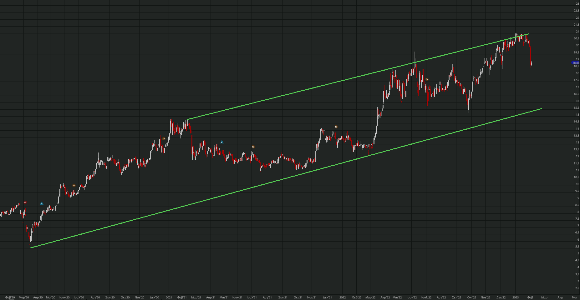This screenshot has width=580, height=300.
Task: Click the price axis value 5,5
Action: coord(577,247)
